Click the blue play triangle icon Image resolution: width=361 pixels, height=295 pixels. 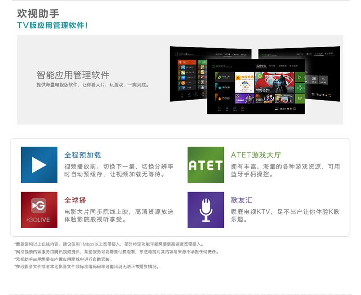tap(39, 165)
